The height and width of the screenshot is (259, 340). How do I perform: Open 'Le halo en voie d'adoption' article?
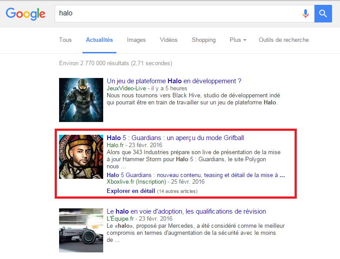pos(186,211)
